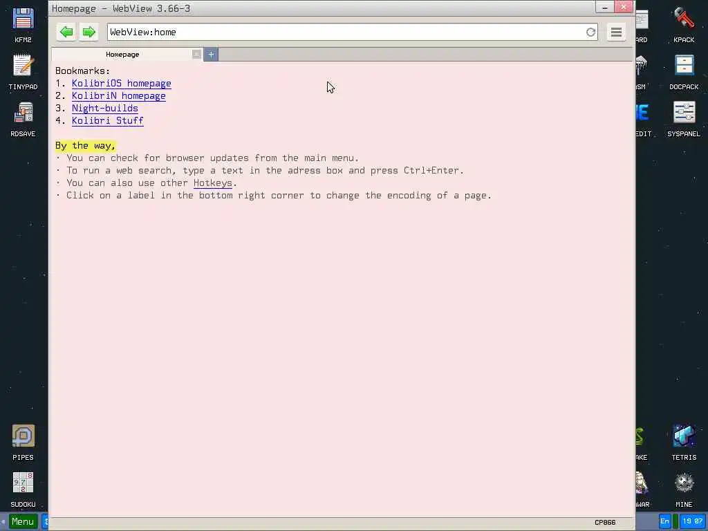Open the KolibriOS homepage bookmark
Screen dimensions: 708x531
tap(122, 84)
